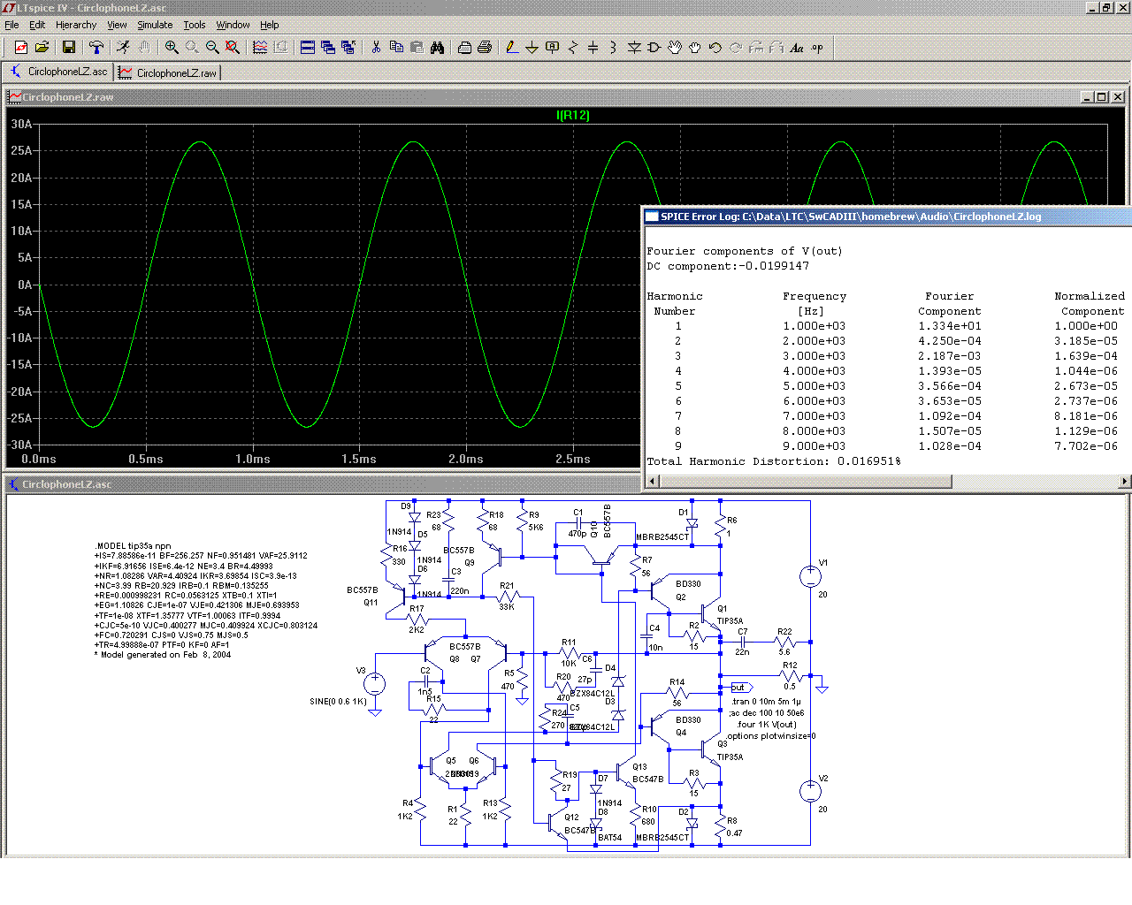1132x905 pixels.
Task: Select the Ground symbol tool
Action: coord(532,48)
